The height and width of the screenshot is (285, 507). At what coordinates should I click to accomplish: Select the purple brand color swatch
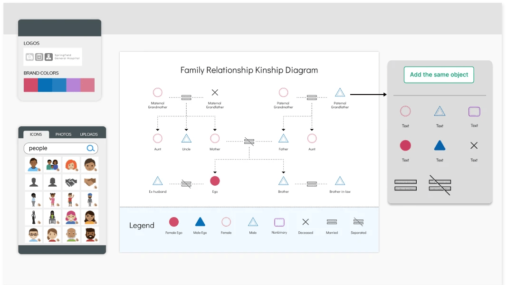pyautogui.click(x=74, y=85)
